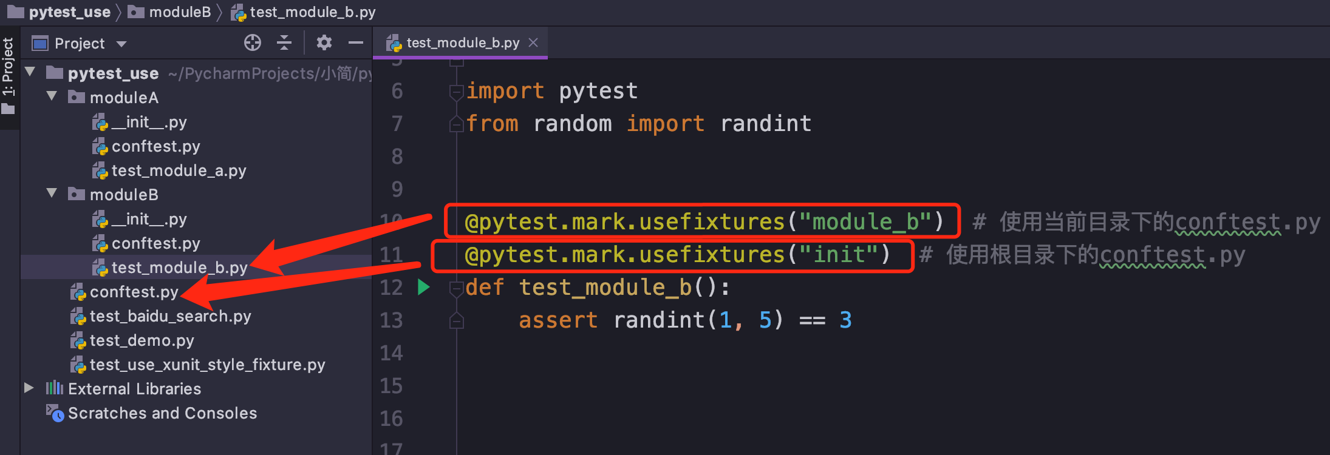Viewport: 1330px width, 455px height.
Task: Click the locate current file crosshair icon
Action: tap(253, 42)
